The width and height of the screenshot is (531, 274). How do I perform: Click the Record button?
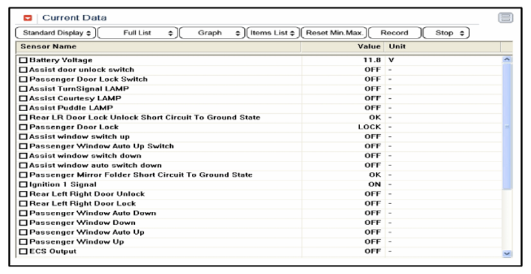[x=394, y=33]
